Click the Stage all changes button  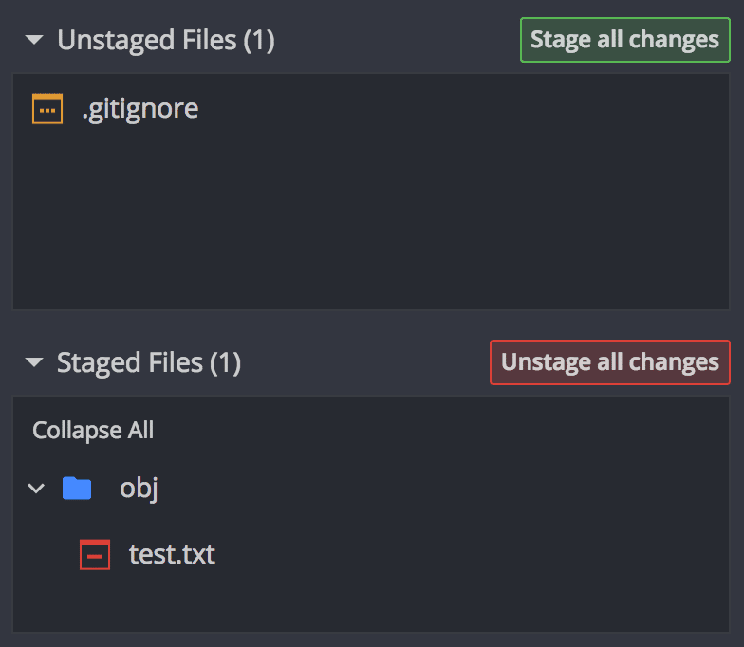click(x=624, y=40)
